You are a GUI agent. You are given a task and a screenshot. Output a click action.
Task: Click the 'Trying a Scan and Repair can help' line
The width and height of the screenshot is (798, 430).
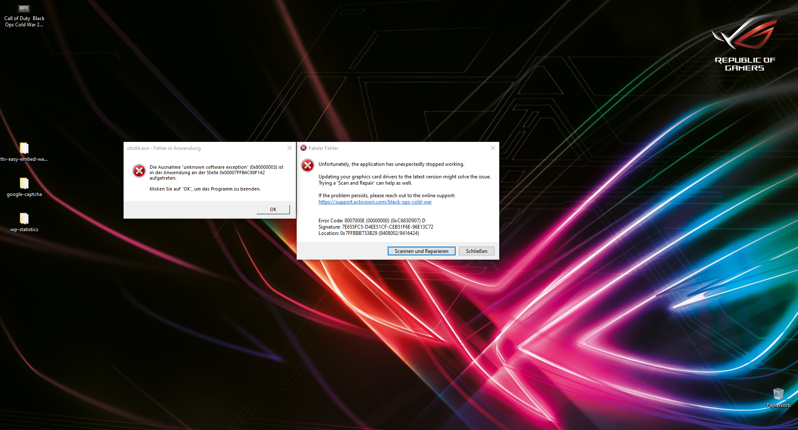pos(365,183)
